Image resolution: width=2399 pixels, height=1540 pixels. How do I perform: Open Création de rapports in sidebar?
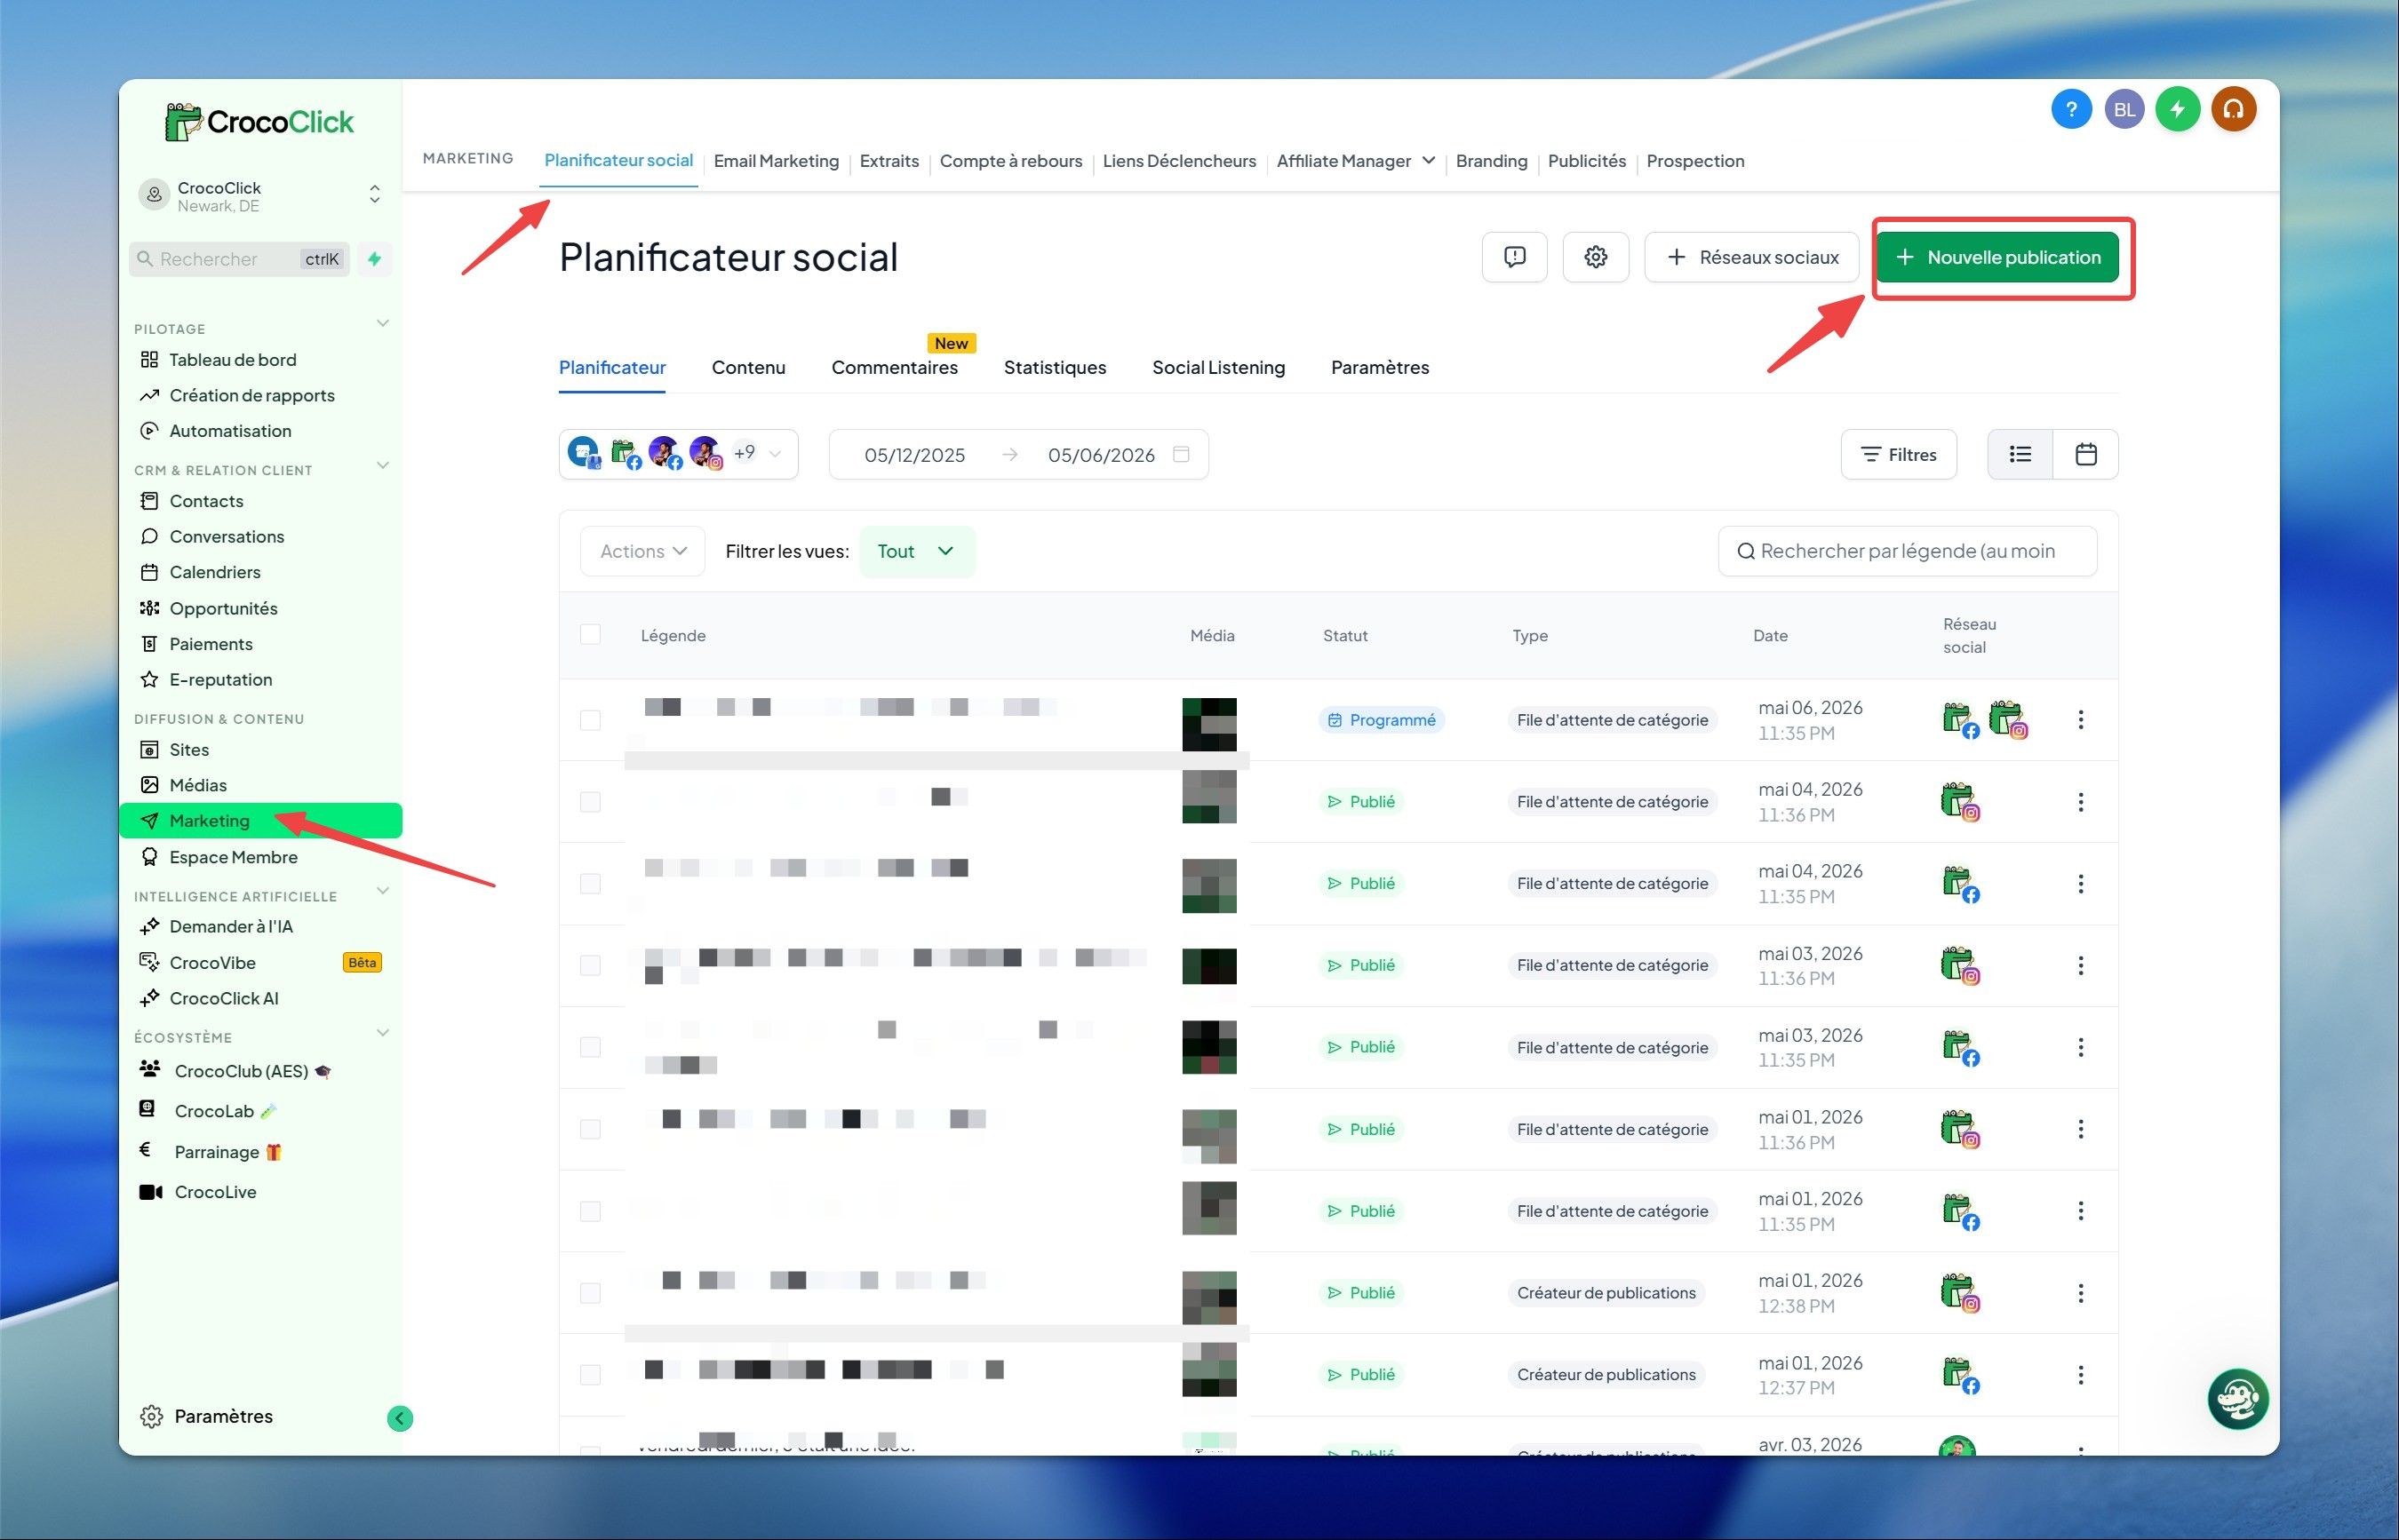pyautogui.click(x=252, y=395)
